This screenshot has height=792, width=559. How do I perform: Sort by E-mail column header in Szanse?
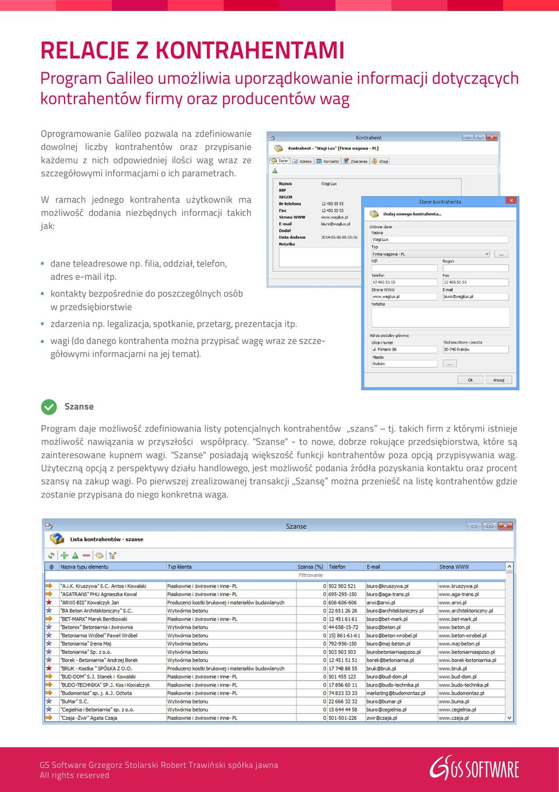click(401, 567)
